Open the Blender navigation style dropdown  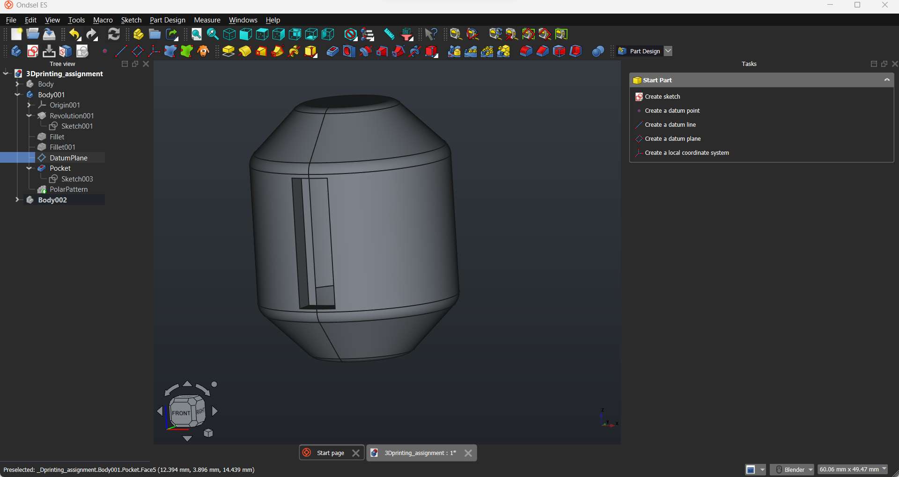[792, 470]
